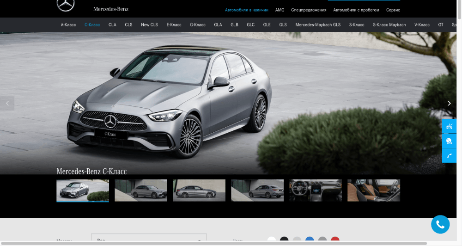
Task: Show next slide with right arrow
Action: (x=449, y=103)
